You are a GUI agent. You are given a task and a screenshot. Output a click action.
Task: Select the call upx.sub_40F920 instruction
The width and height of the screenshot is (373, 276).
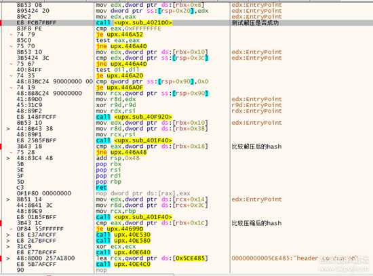tap(134, 117)
